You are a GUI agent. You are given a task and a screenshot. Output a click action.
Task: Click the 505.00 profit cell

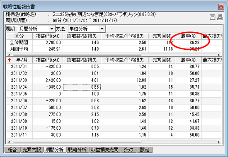pyautogui.click(x=48, y=108)
